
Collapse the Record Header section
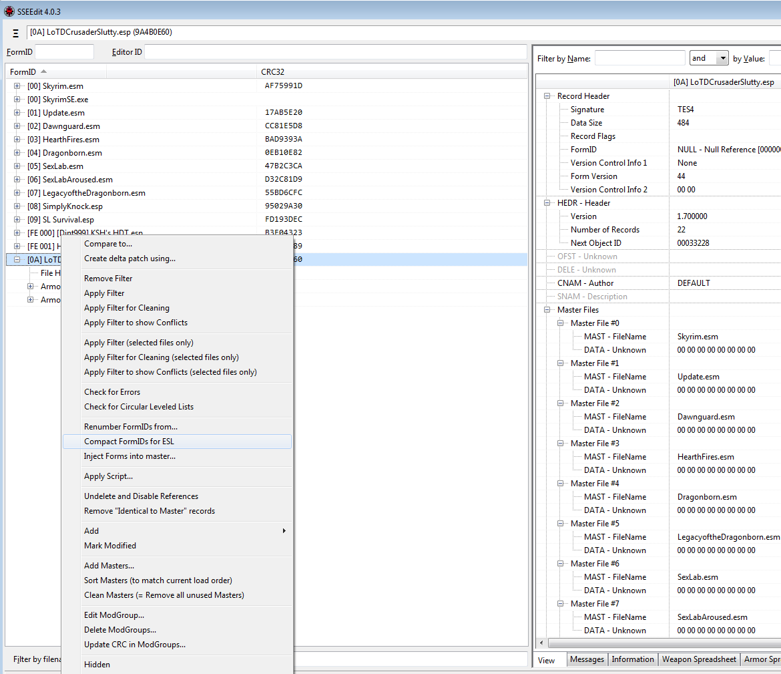click(547, 96)
